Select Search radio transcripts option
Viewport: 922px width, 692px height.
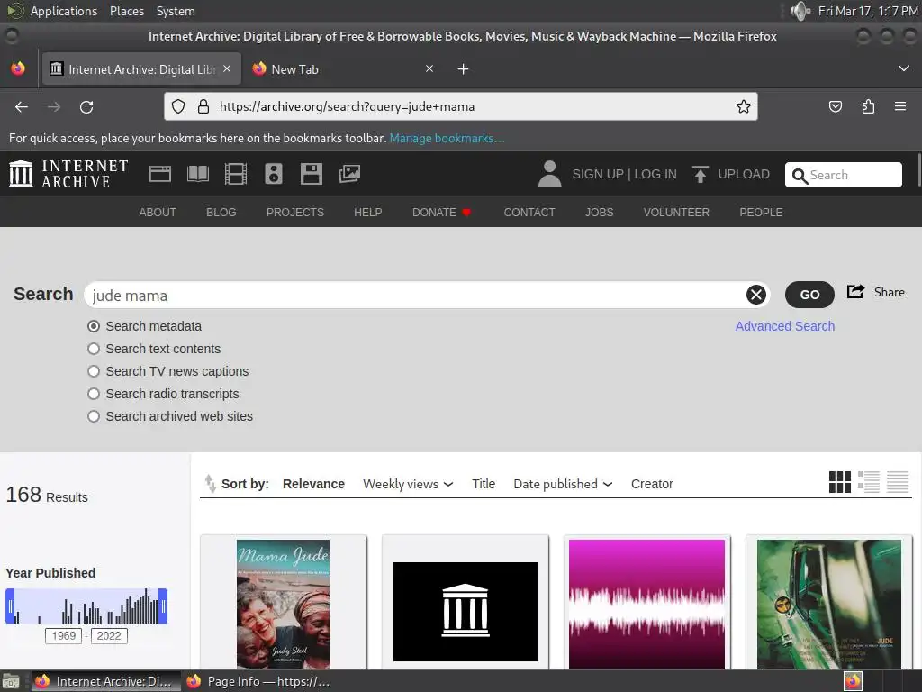click(x=94, y=394)
